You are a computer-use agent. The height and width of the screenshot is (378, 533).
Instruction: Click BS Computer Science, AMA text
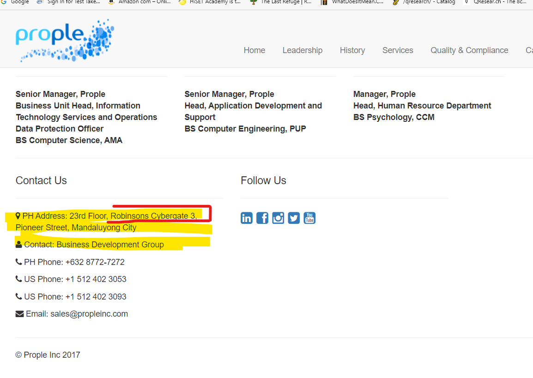pos(69,140)
